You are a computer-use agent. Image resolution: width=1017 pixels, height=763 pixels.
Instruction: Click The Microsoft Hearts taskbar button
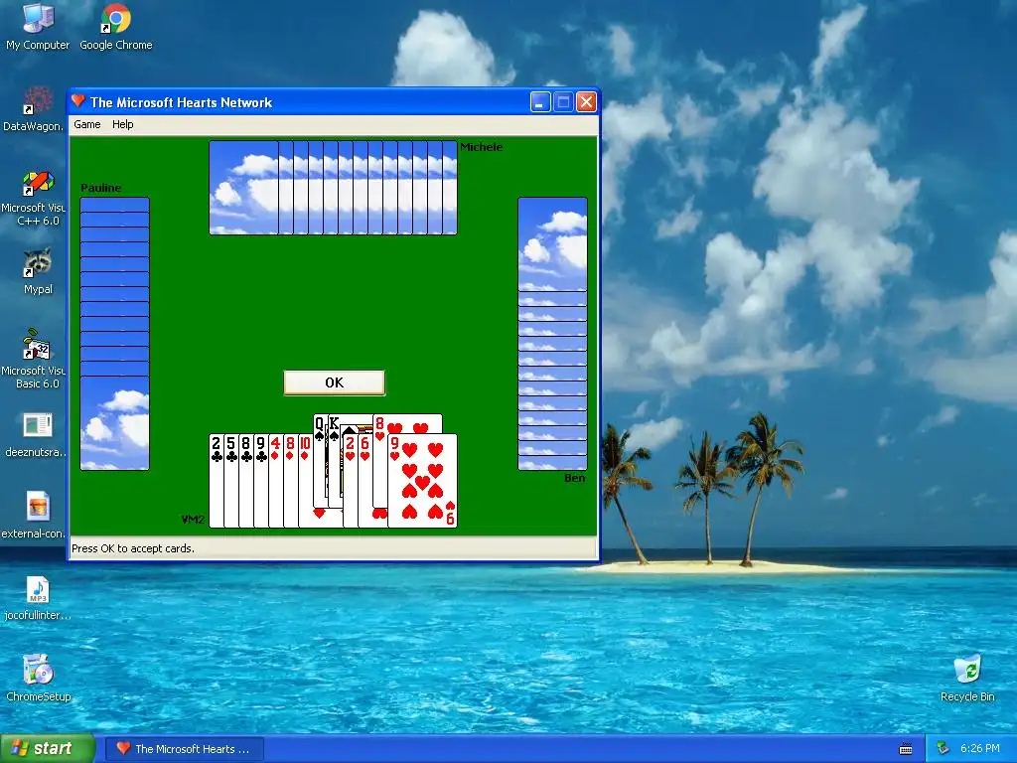[185, 749]
